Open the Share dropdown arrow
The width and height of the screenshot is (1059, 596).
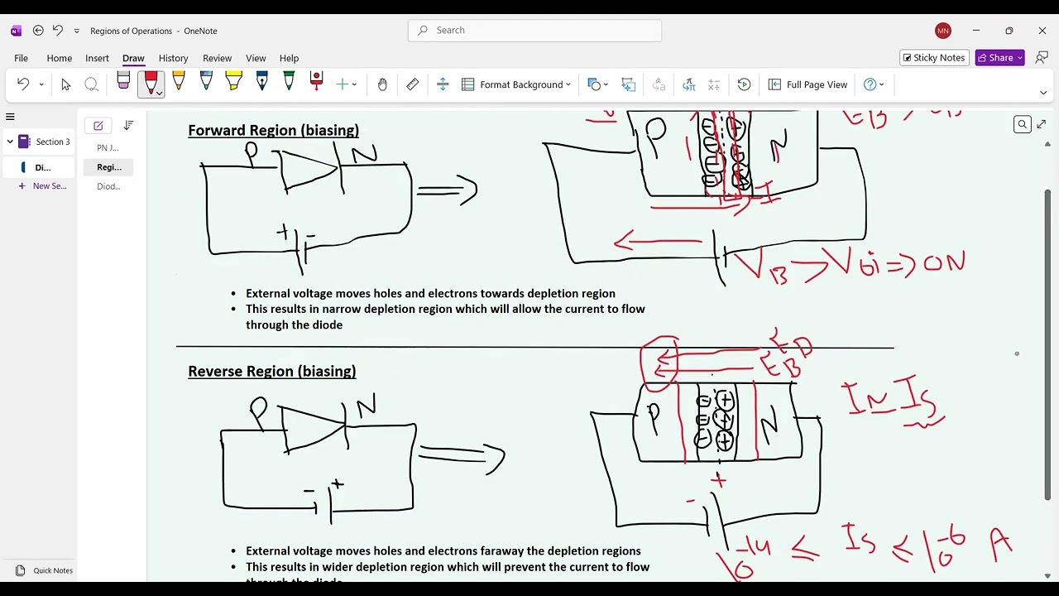coord(1020,57)
